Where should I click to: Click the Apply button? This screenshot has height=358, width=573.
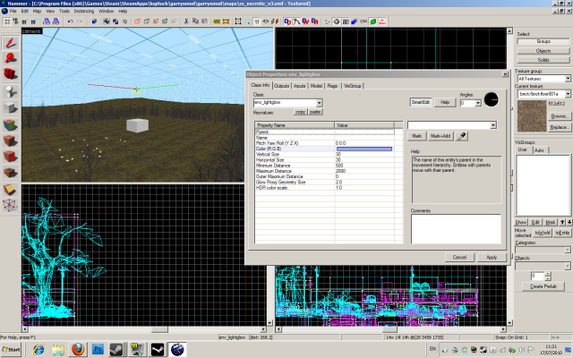[491, 257]
